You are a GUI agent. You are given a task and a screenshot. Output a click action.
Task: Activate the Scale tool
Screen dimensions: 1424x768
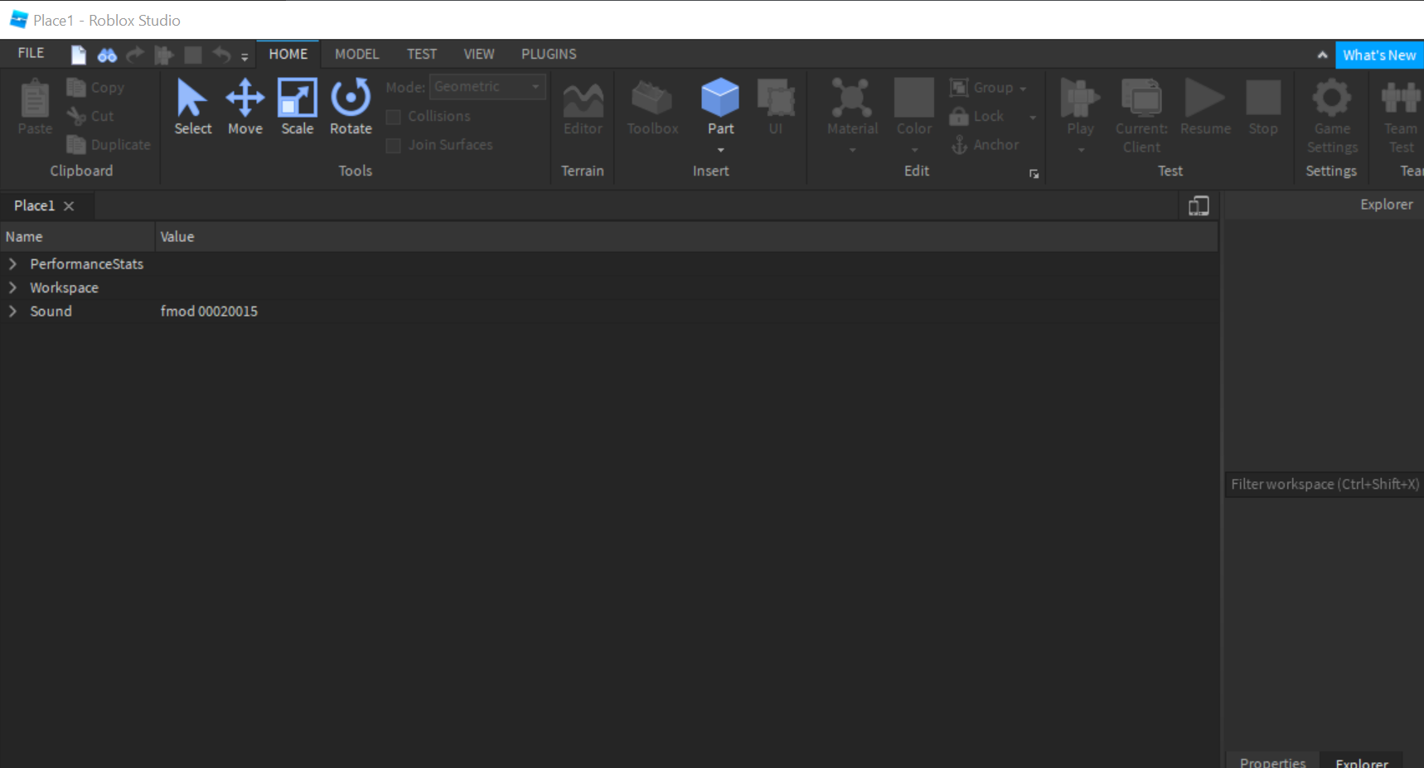pos(298,107)
